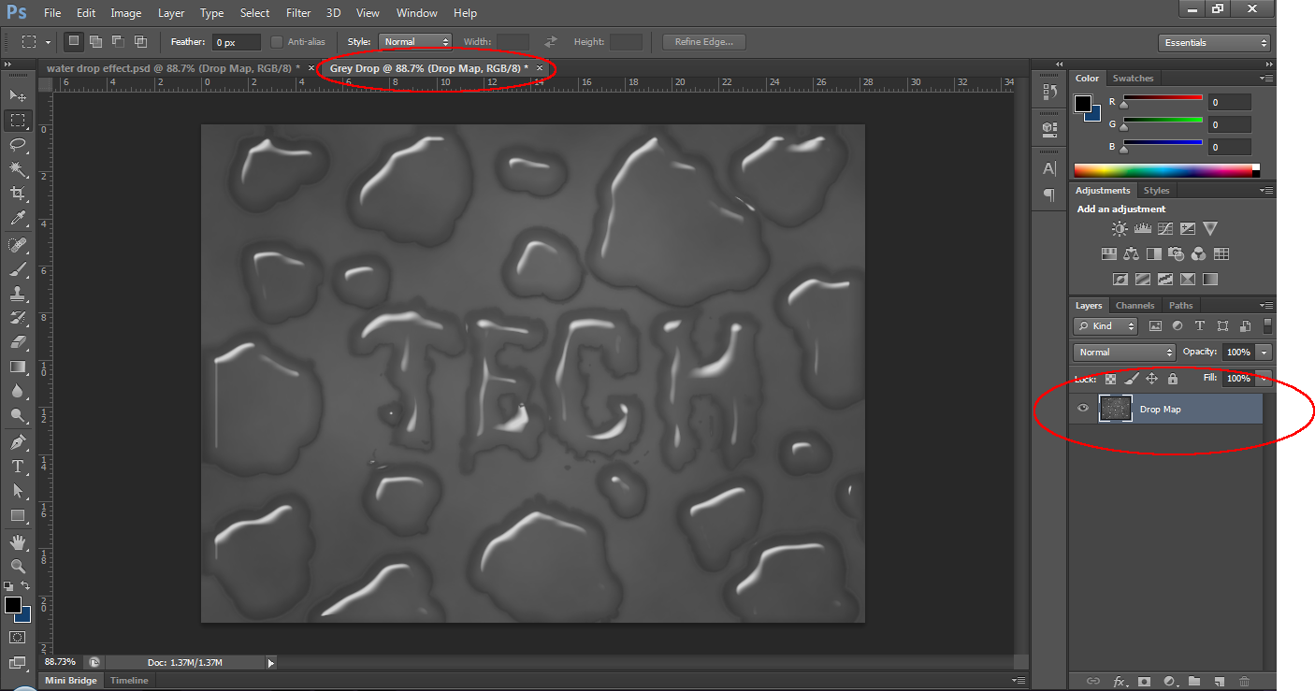Viewport: 1315px width, 691px height.
Task: Click the Feather input field
Action: coord(237,42)
